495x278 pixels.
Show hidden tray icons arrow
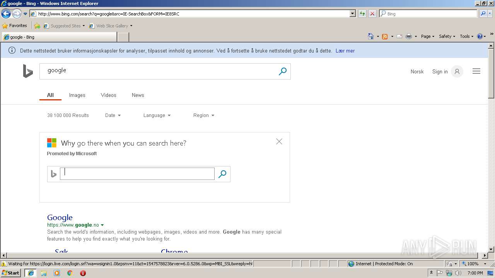pos(431,273)
